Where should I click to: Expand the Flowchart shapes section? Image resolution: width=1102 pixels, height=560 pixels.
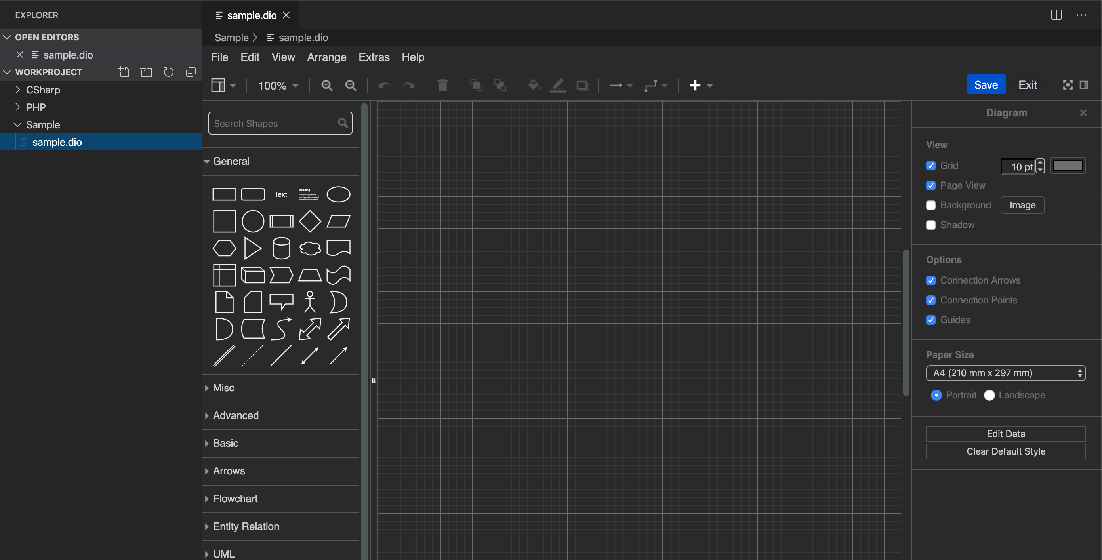click(280, 498)
